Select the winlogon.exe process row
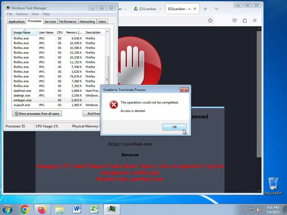The height and width of the screenshot is (215, 287). 56,100
